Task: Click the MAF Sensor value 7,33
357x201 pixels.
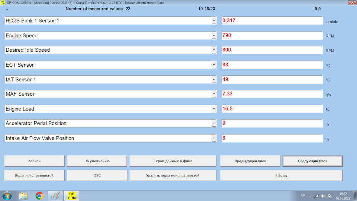Action: pyautogui.click(x=272, y=94)
